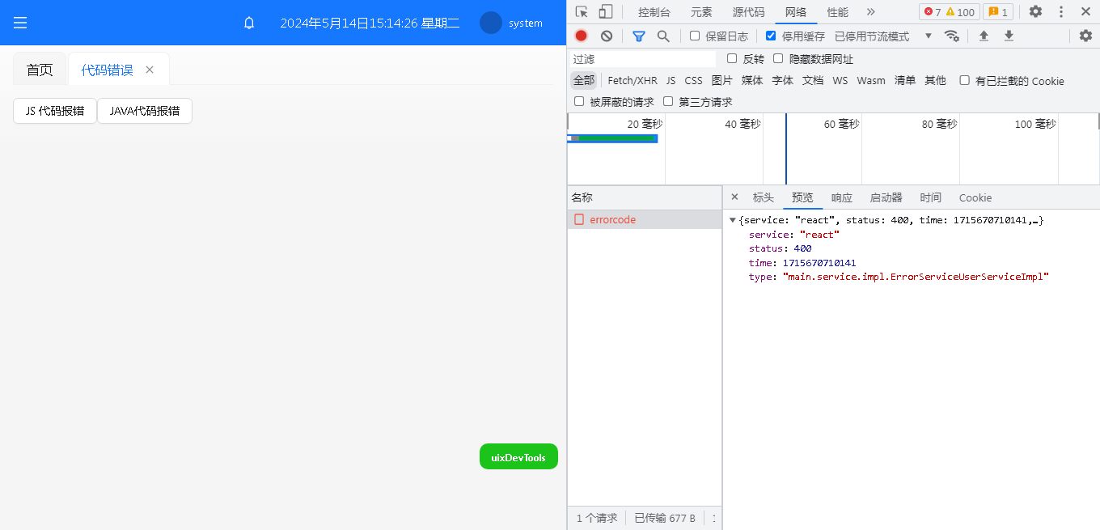Select the inspect element picker icon
The height and width of the screenshot is (530, 1100).
point(582,12)
